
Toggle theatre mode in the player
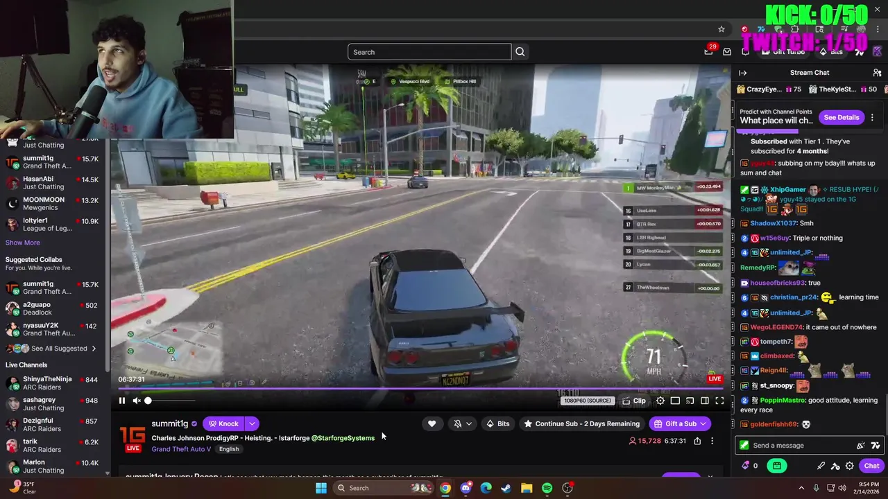[675, 401]
